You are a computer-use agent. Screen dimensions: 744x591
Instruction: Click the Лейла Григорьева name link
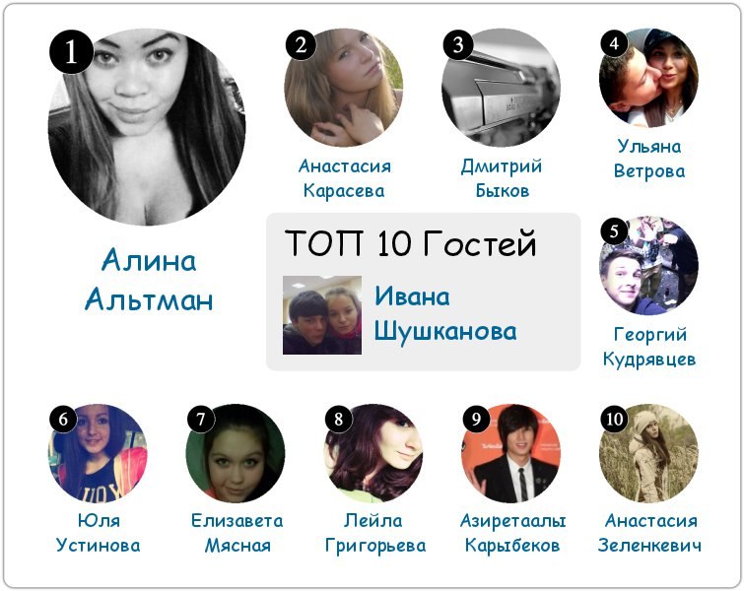tap(374, 533)
